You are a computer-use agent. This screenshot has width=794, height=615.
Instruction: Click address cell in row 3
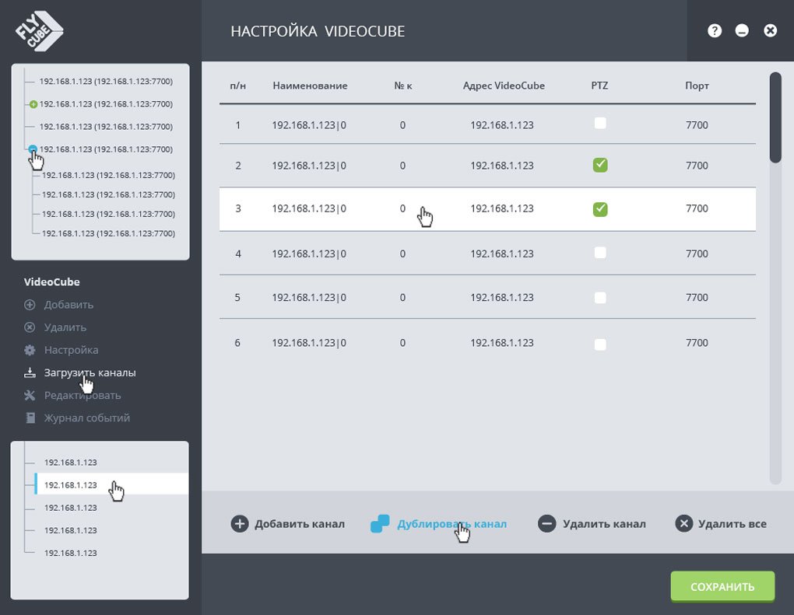coord(502,208)
